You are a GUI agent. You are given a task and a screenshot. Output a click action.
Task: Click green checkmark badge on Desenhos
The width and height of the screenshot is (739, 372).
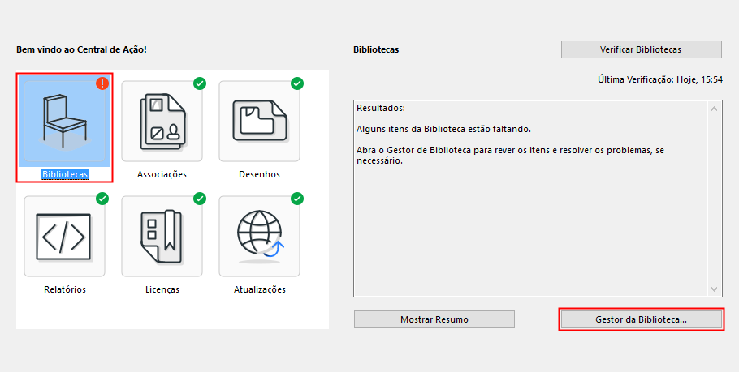[x=297, y=83]
